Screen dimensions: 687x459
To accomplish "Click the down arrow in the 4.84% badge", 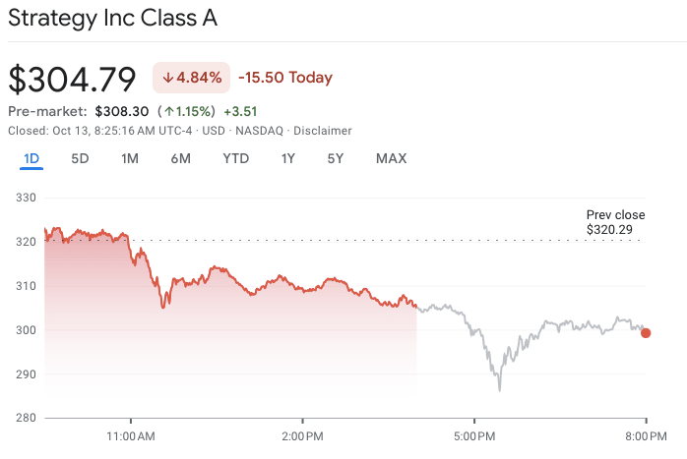I will coord(168,78).
